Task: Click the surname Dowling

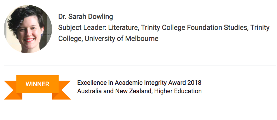Action: point(101,17)
